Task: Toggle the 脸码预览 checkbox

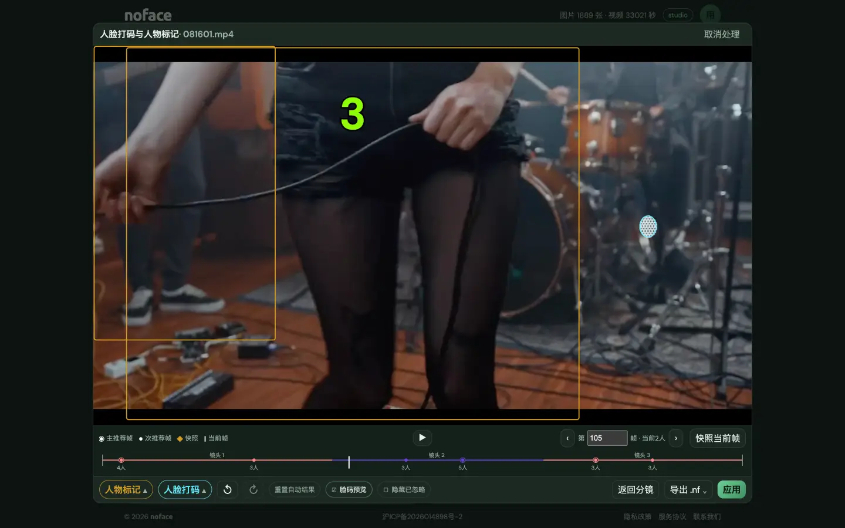Action: [349, 489]
